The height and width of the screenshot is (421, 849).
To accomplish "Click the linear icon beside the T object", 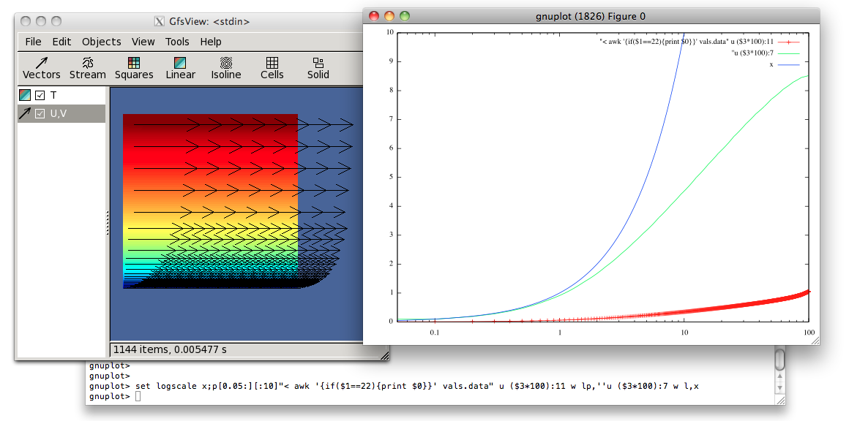I will [25, 96].
